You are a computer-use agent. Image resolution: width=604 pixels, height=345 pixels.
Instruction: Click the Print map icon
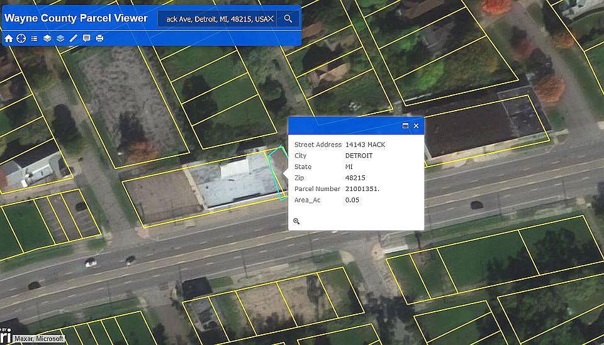coord(99,38)
